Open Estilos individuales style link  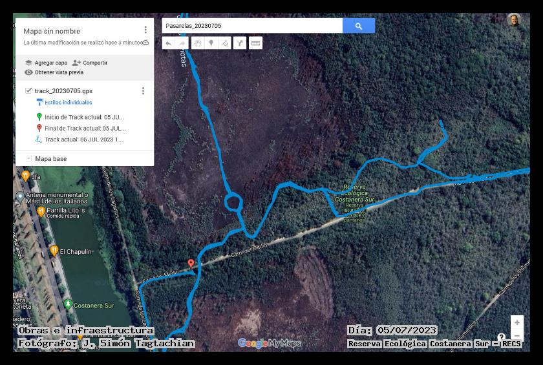pyautogui.click(x=68, y=103)
